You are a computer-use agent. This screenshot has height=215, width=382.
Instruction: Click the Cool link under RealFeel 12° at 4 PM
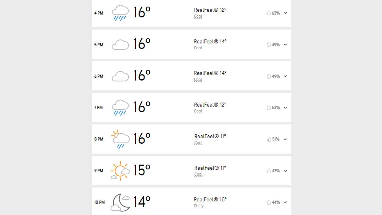coord(198,16)
